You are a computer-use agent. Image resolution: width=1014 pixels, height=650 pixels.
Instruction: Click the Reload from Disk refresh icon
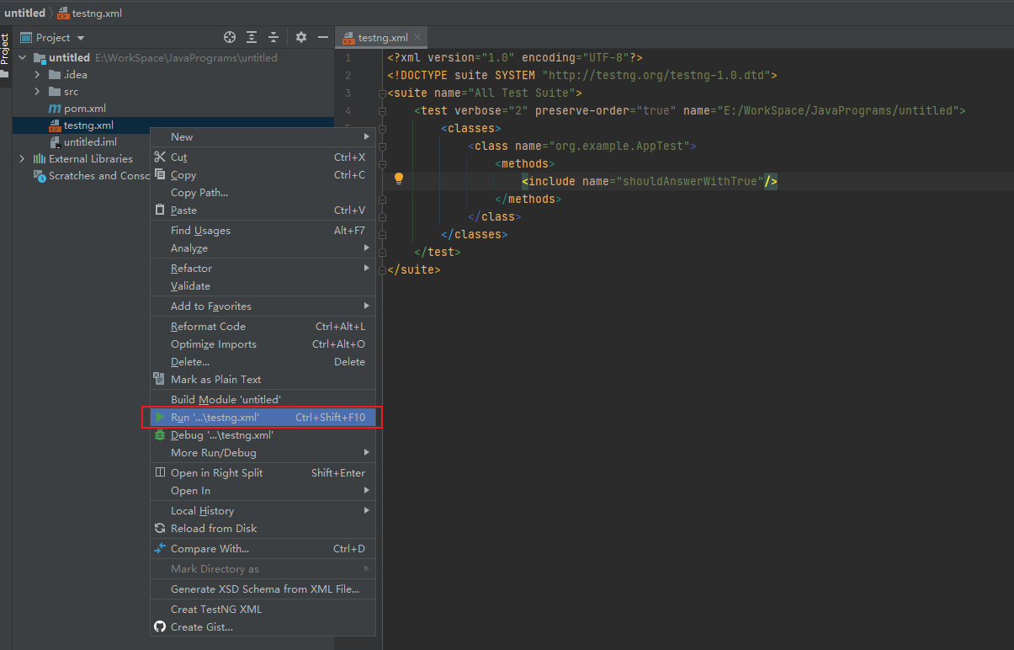coord(160,528)
